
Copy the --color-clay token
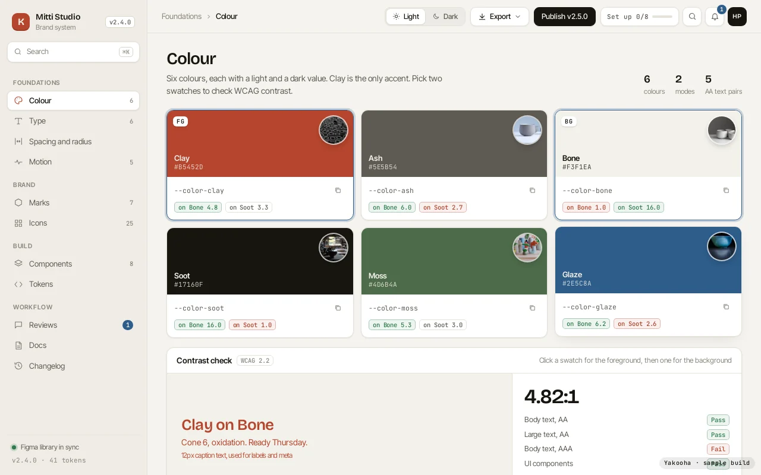click(338, 191)
